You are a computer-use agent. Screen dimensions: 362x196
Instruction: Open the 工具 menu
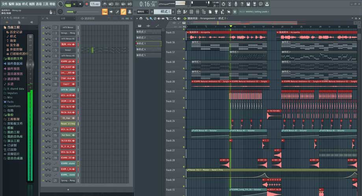[x=45, y=4]
